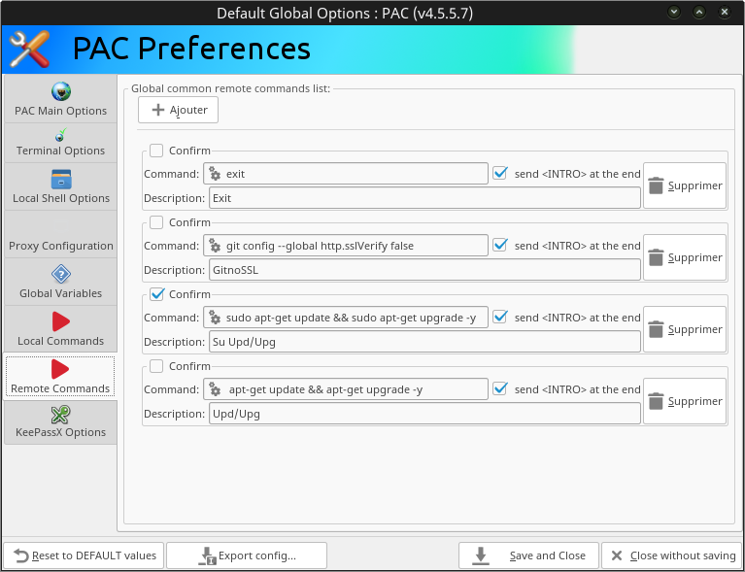
Task: Switch to the Local Commands tab
Action: coord(60,329)
